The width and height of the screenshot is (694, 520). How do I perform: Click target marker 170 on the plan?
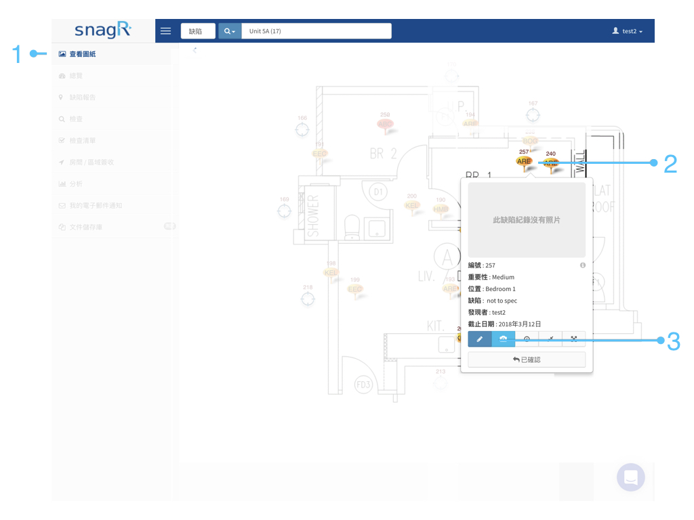coord(451,76)
